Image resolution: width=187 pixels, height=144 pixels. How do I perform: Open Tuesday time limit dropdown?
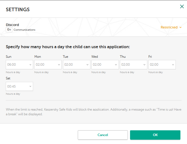click(76, 65)
